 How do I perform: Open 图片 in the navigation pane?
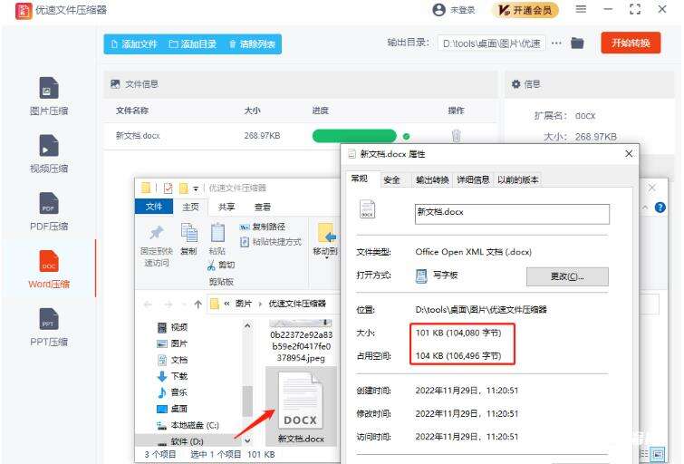coord(172,343)
